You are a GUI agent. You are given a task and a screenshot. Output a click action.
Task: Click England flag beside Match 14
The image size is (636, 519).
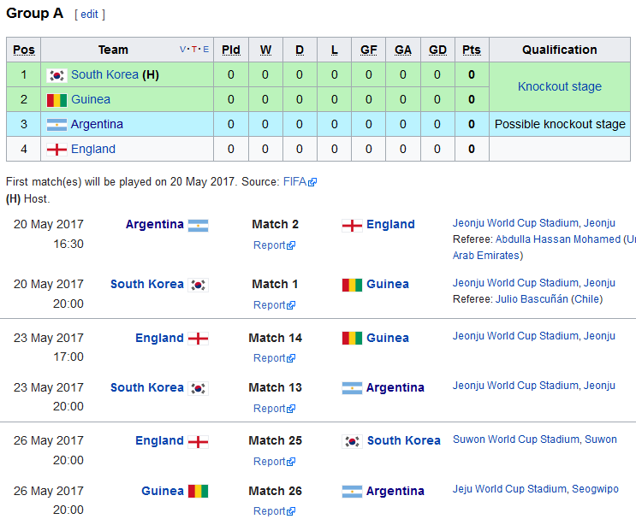pyautogui.click(x=198, y=339)
